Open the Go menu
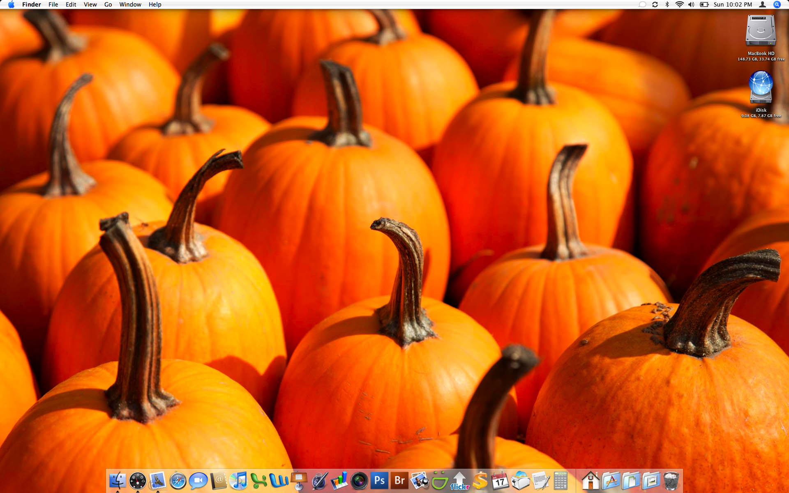 (x=108, y=5)
